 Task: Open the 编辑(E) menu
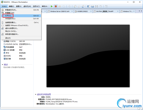(x=11, y=6)
